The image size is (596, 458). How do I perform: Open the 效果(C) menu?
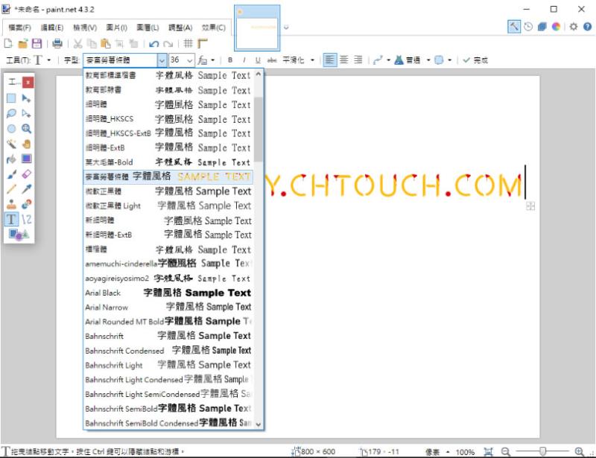[x=213, y=28]
